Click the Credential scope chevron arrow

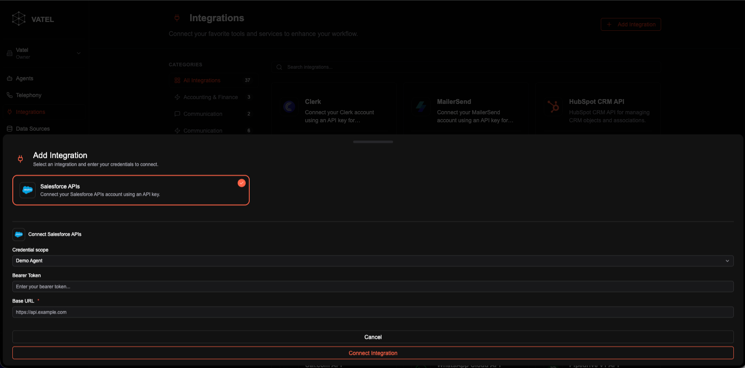(x=727, y=261)
